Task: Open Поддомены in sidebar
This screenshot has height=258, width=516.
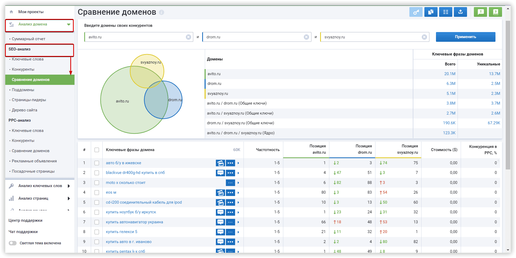Action: click(x=23, y=90)
